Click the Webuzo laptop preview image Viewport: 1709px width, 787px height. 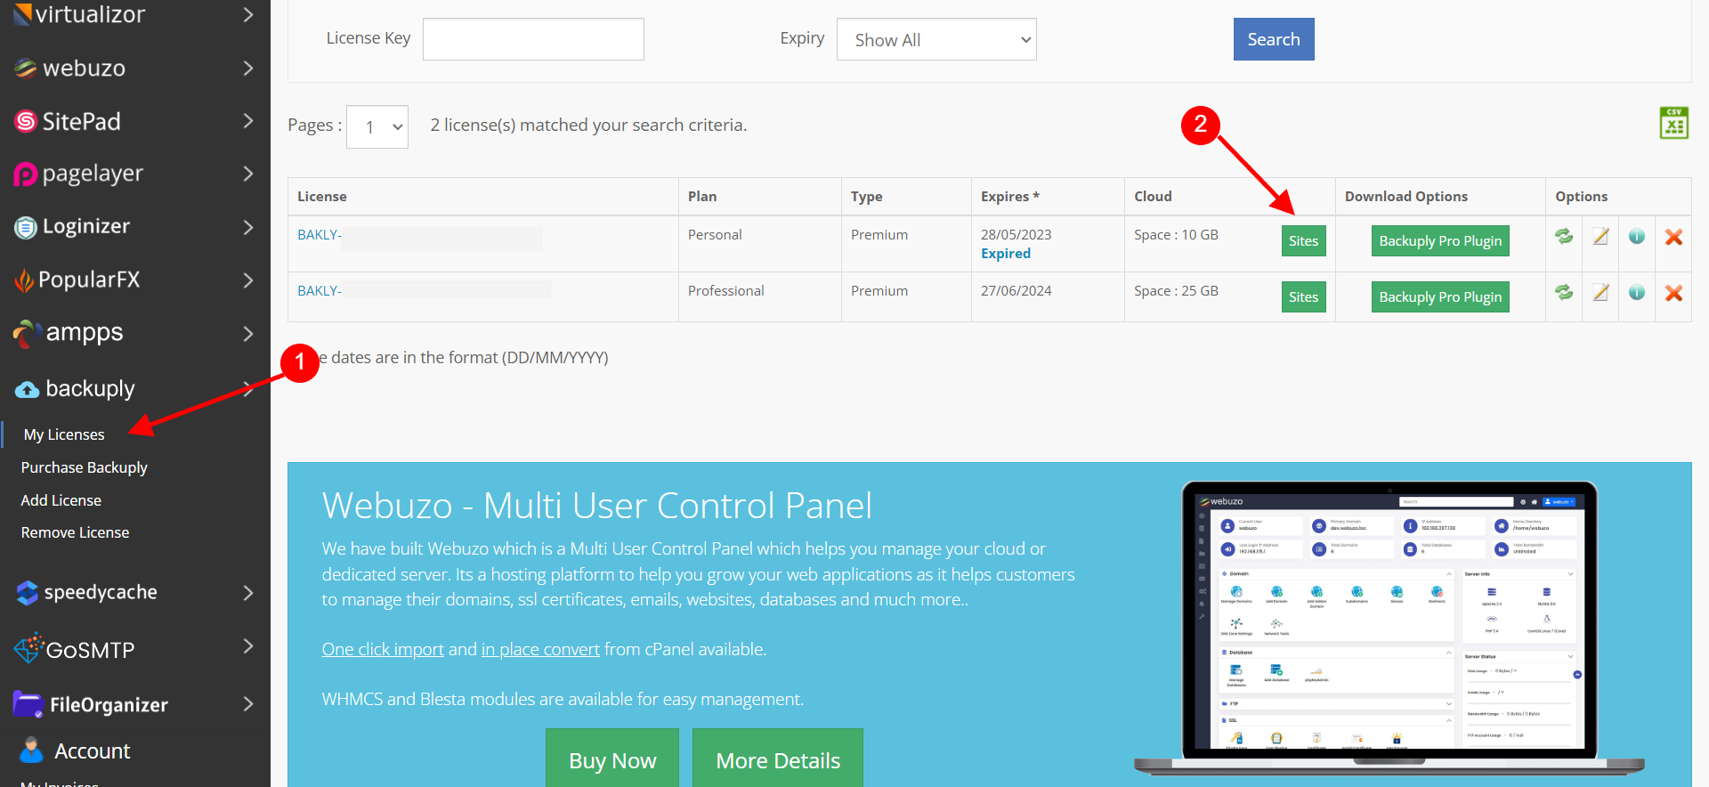(x=1389, y=628)
